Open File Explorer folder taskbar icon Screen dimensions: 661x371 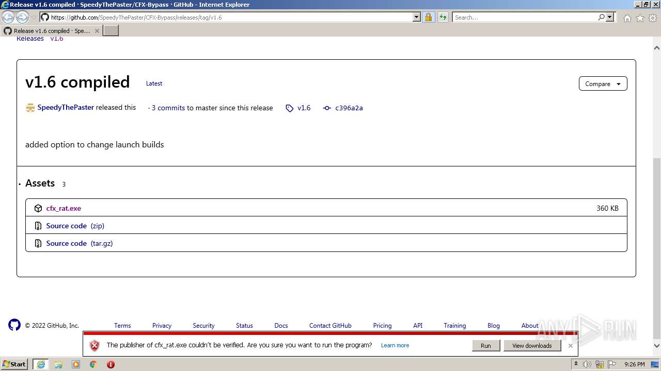[x=58, y=364]
